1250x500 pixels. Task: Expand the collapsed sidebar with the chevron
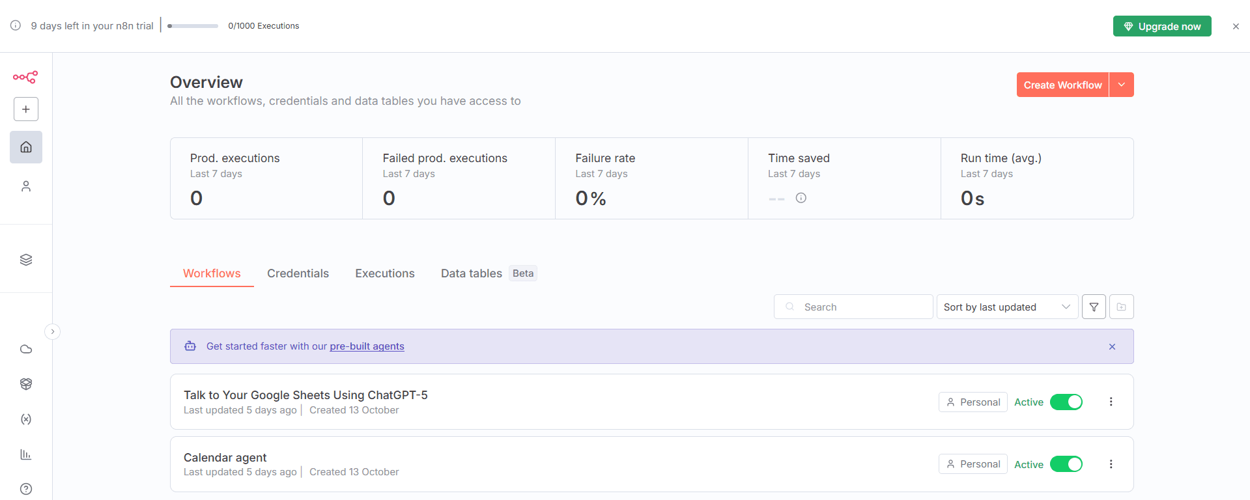[53, 332]
